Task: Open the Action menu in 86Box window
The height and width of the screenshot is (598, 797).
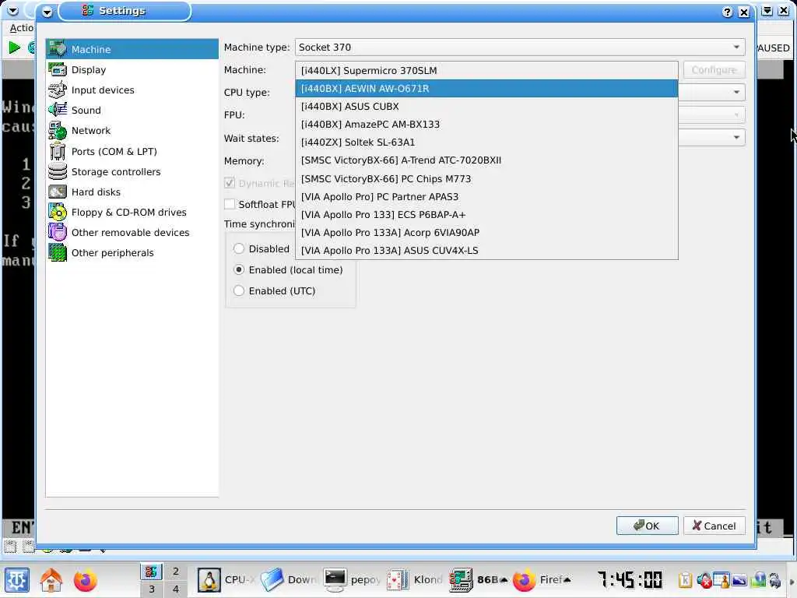Action: click(x=21, y=28)
